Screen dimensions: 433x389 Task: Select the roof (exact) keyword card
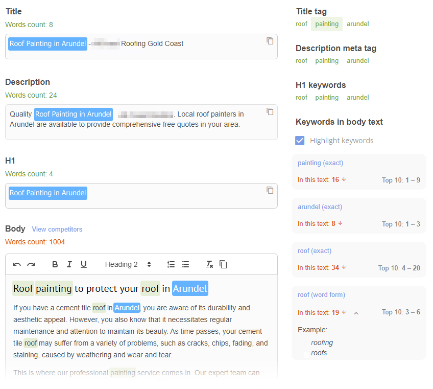click(359, 260)
